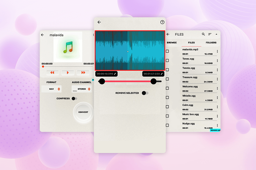Click the REMOVE AD banner

coord(215,130)
